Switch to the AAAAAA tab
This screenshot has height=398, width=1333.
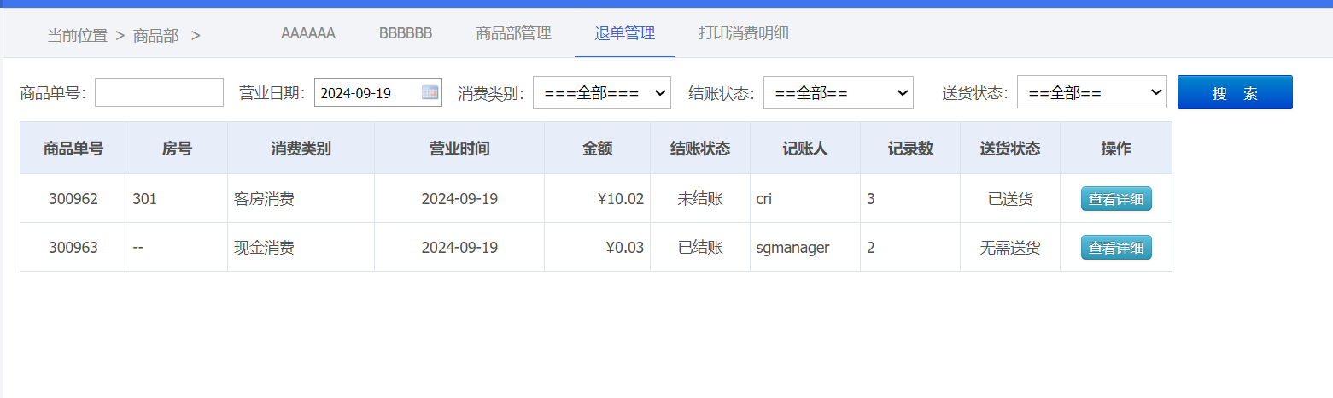click(308, 33)
